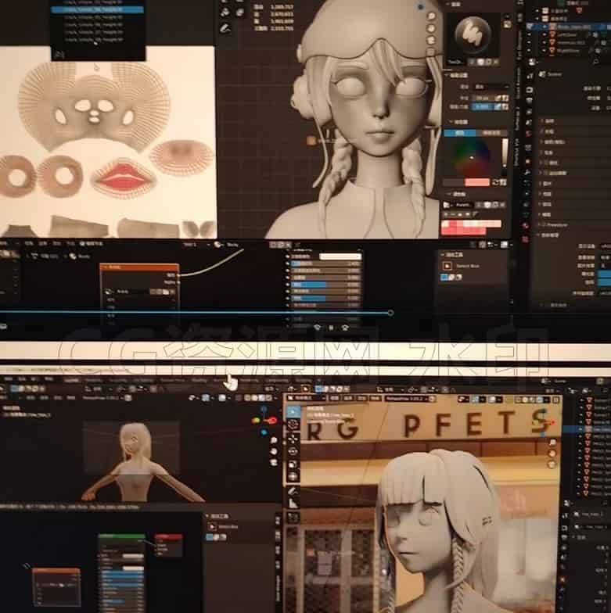Select the Rotate tool in lower right viewport
This screenshot has width=611, height=613.
tap(293, 452)
